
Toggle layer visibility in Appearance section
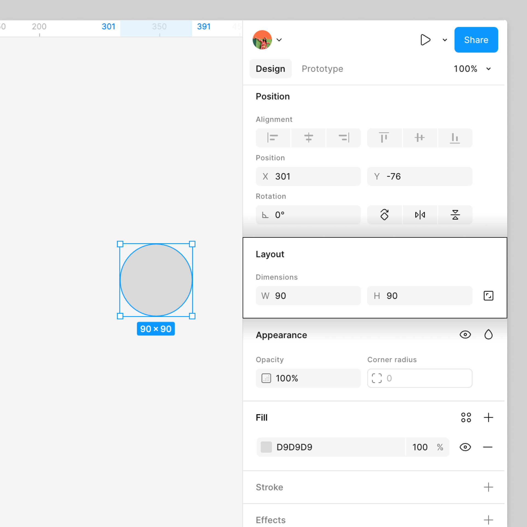click(465, 335)
